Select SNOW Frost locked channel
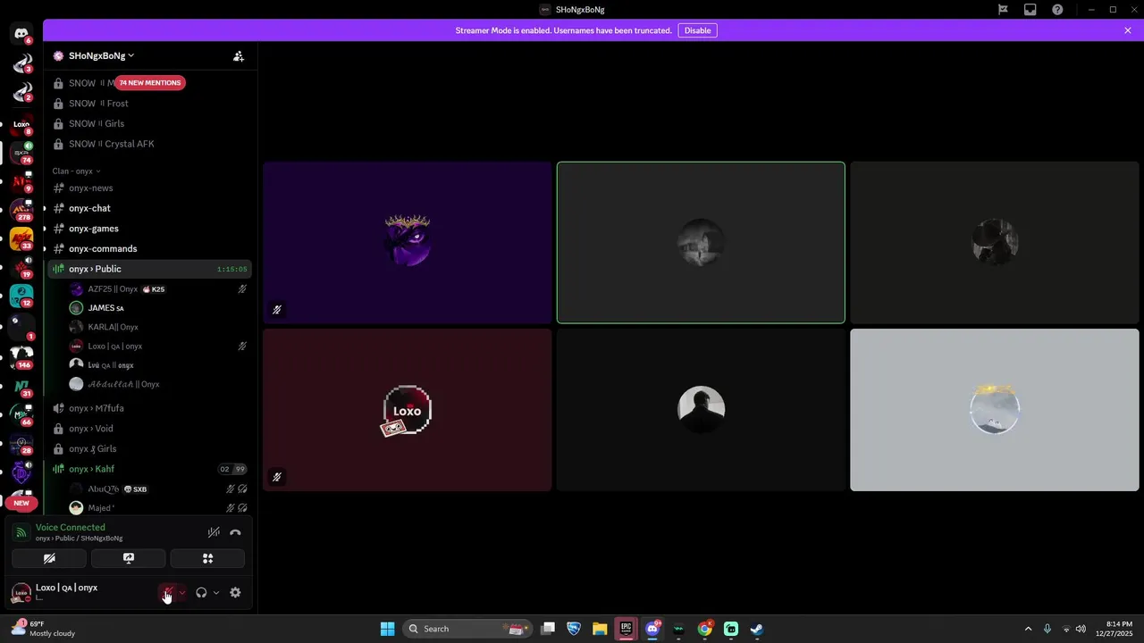Image resolution: width=1144 pixels, height=643 pixels. pos(149,104)
